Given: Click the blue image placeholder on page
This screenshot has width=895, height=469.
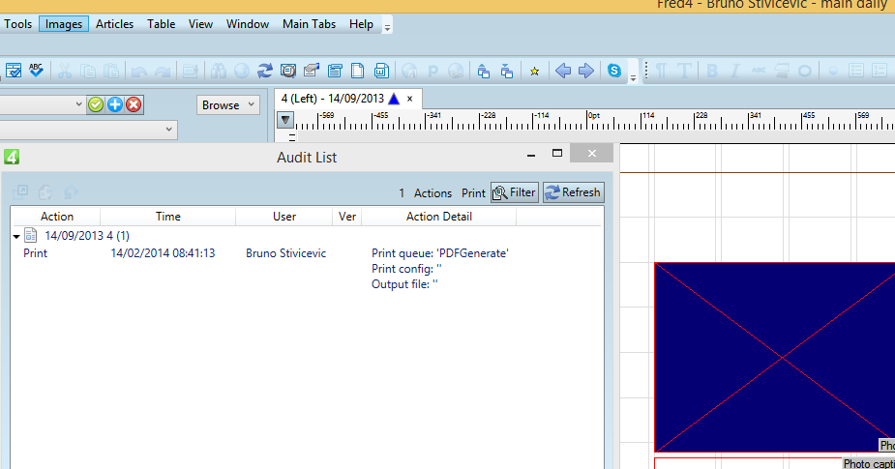Looking at the screenshot, I should (775, 357).
